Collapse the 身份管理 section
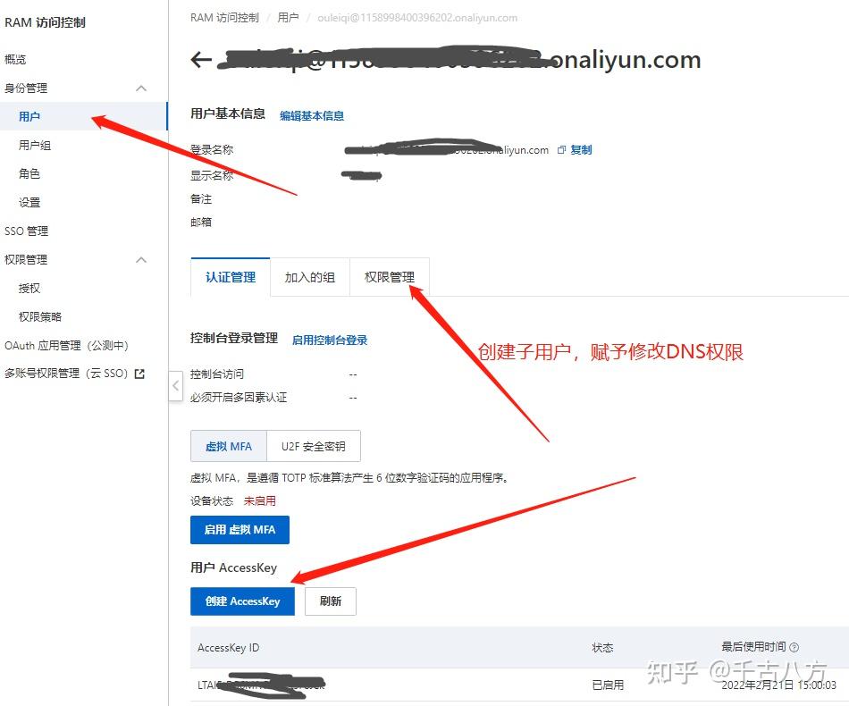Image resolution: width=849 pixels, height=706 pixels. [x=141, y=88]
